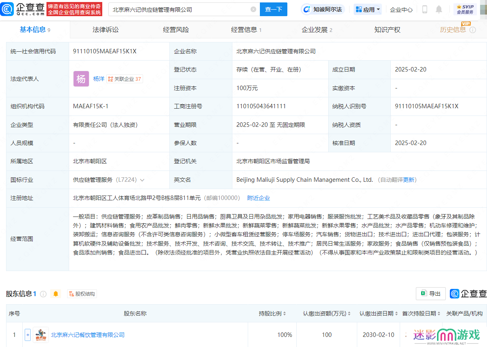The width and height of the screenshot is (487, 347).
Task: Open legal representative 杨洋 link
Action: click(x=99, y=79)
